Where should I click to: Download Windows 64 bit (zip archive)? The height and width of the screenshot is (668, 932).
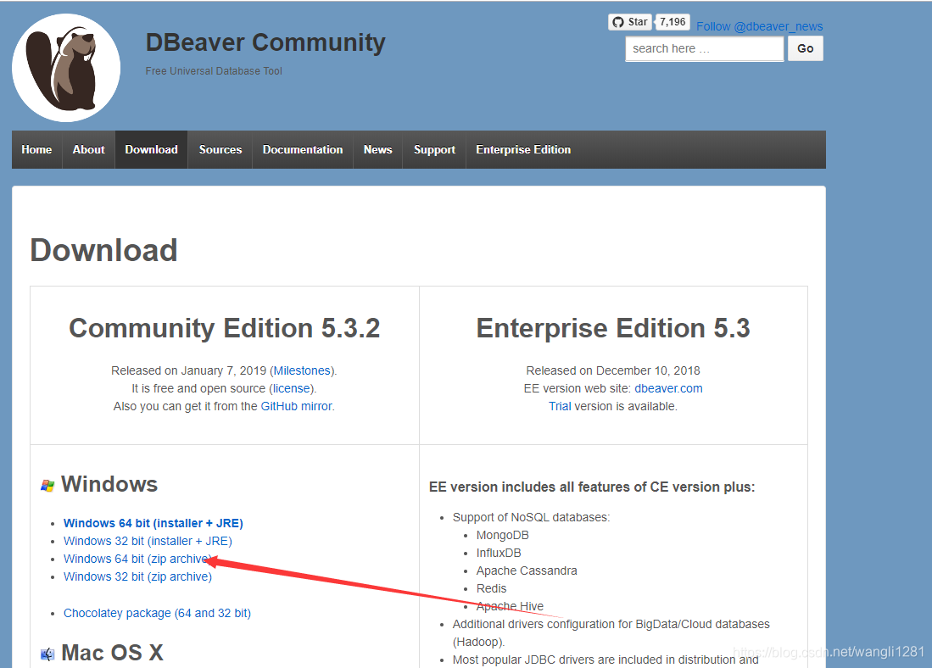[137, 559]
